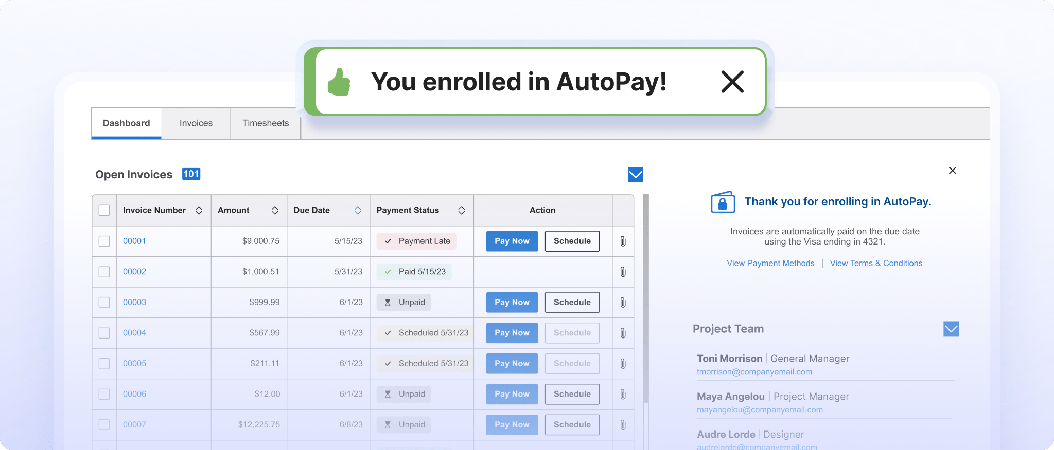This screenshot has width=1054, height=450.
Task: Check the box for invoice 00002
Action: coord(104,272)
